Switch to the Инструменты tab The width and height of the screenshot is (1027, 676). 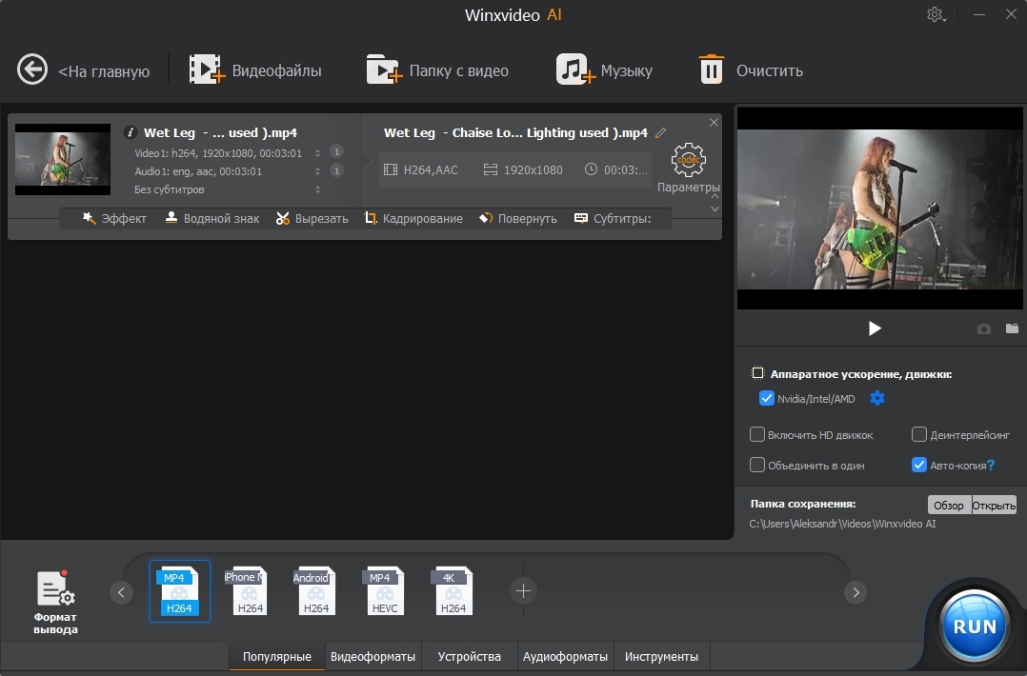pyautogui.click(x=661, y=656)
